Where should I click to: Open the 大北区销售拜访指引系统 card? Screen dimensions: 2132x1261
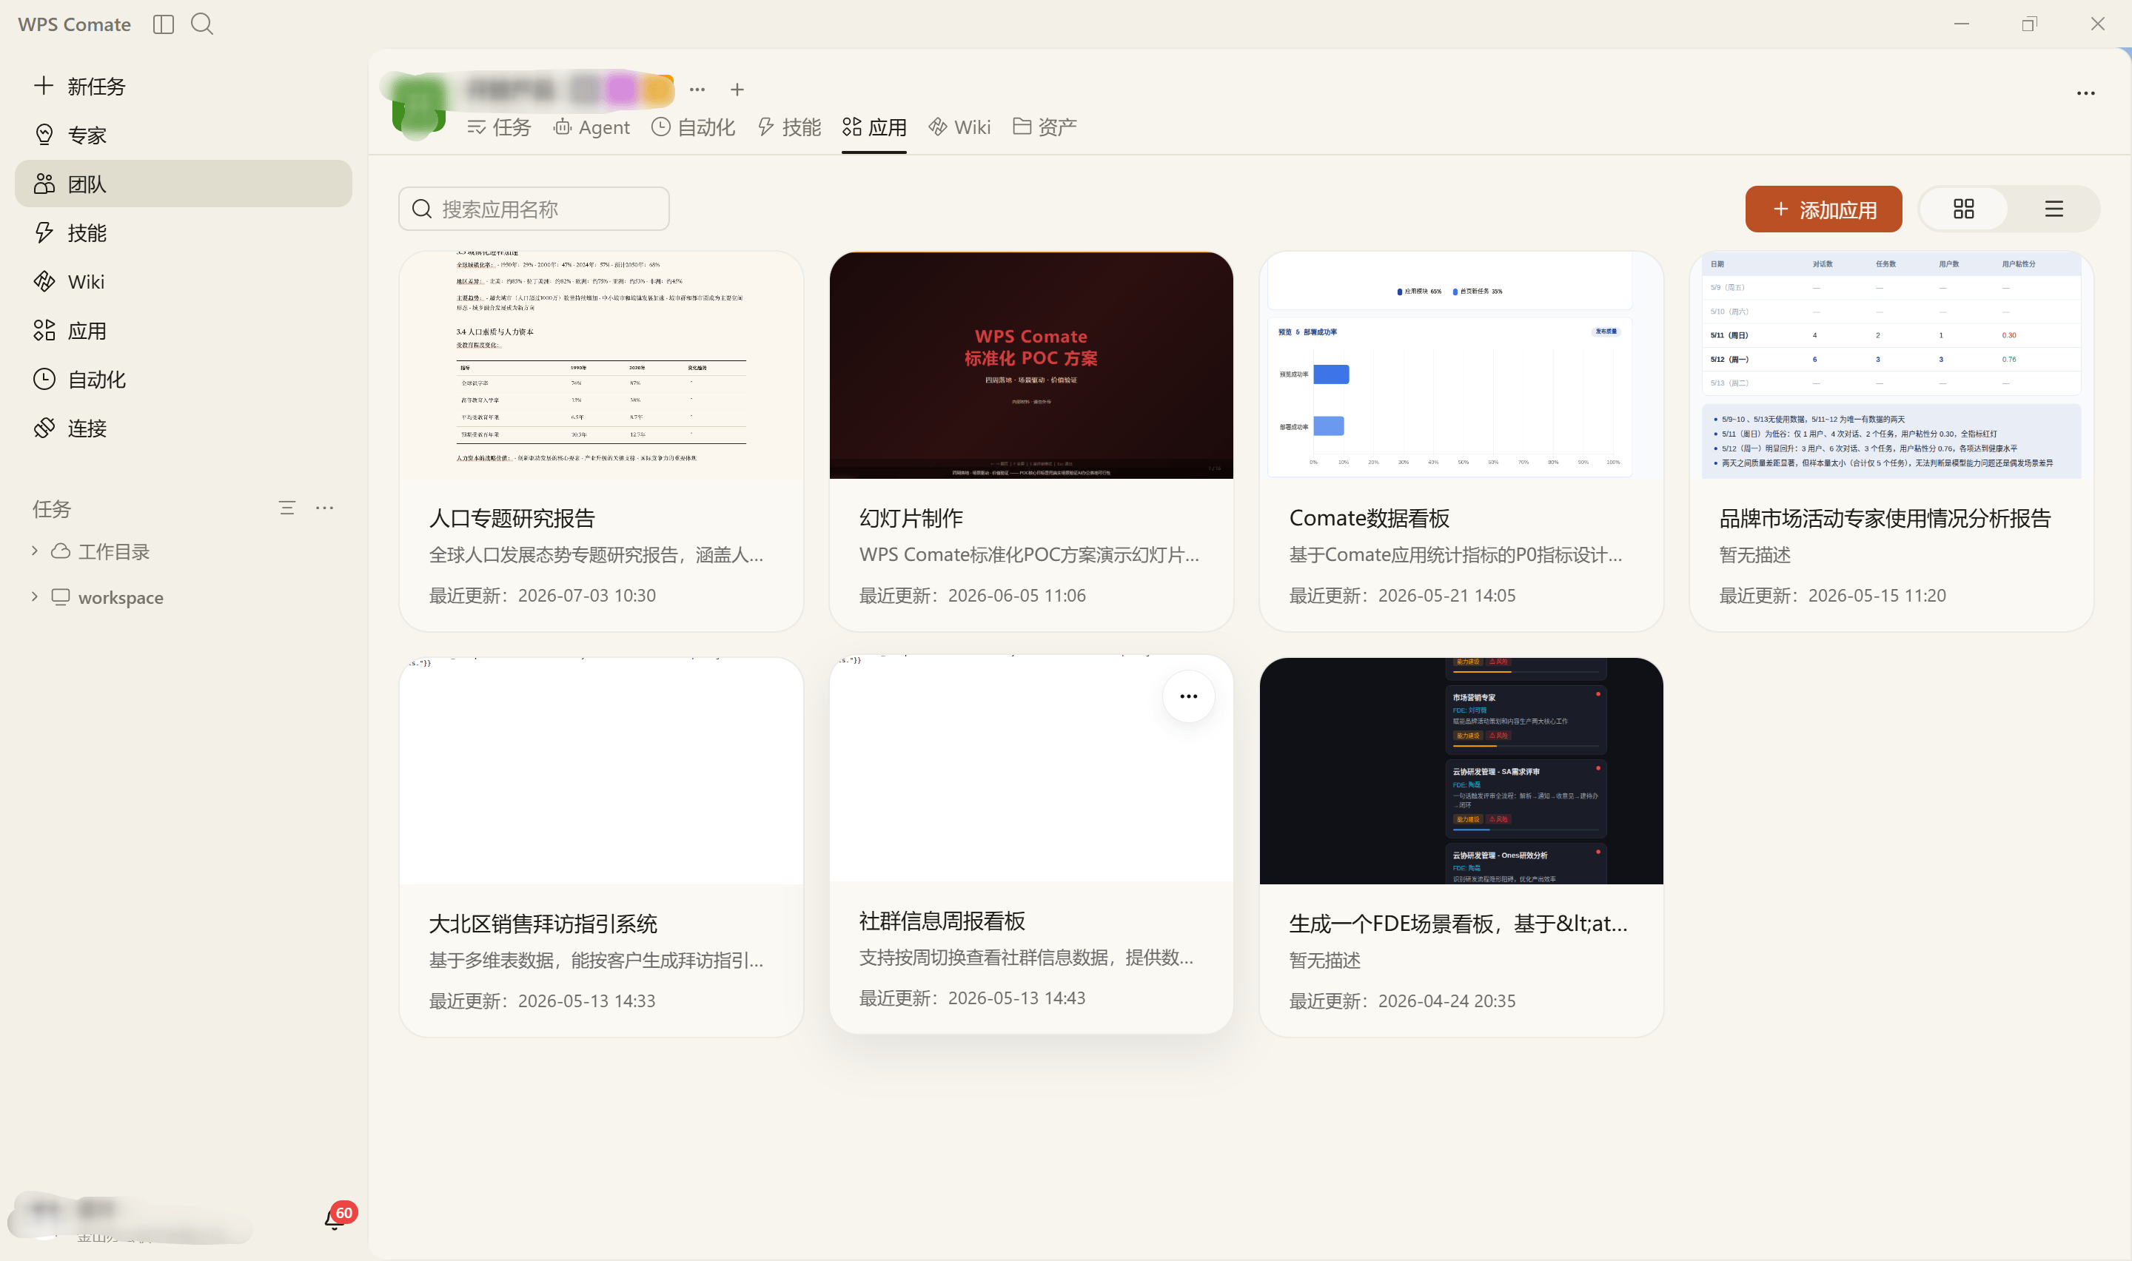coord(601,847)
